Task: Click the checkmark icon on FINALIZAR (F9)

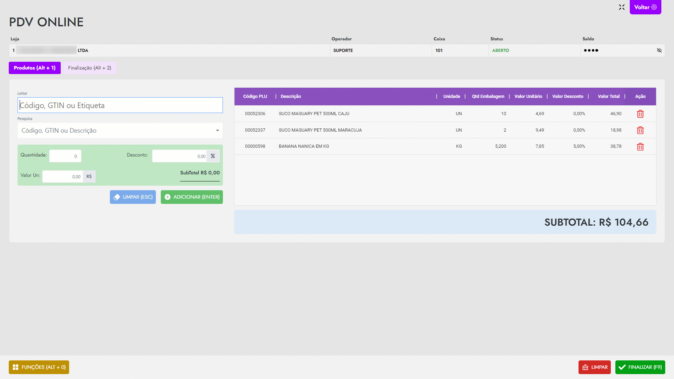Action: click(x=622, y=367)
